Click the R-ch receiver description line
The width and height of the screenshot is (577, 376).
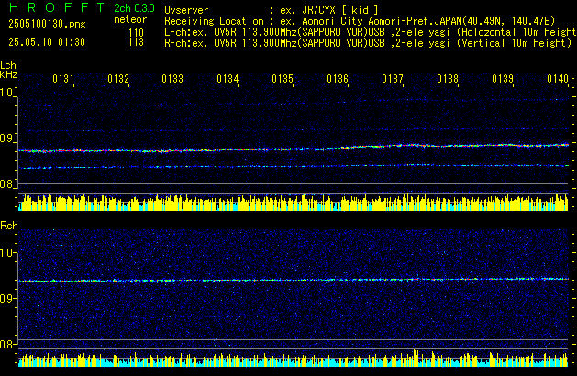[368, 43]
